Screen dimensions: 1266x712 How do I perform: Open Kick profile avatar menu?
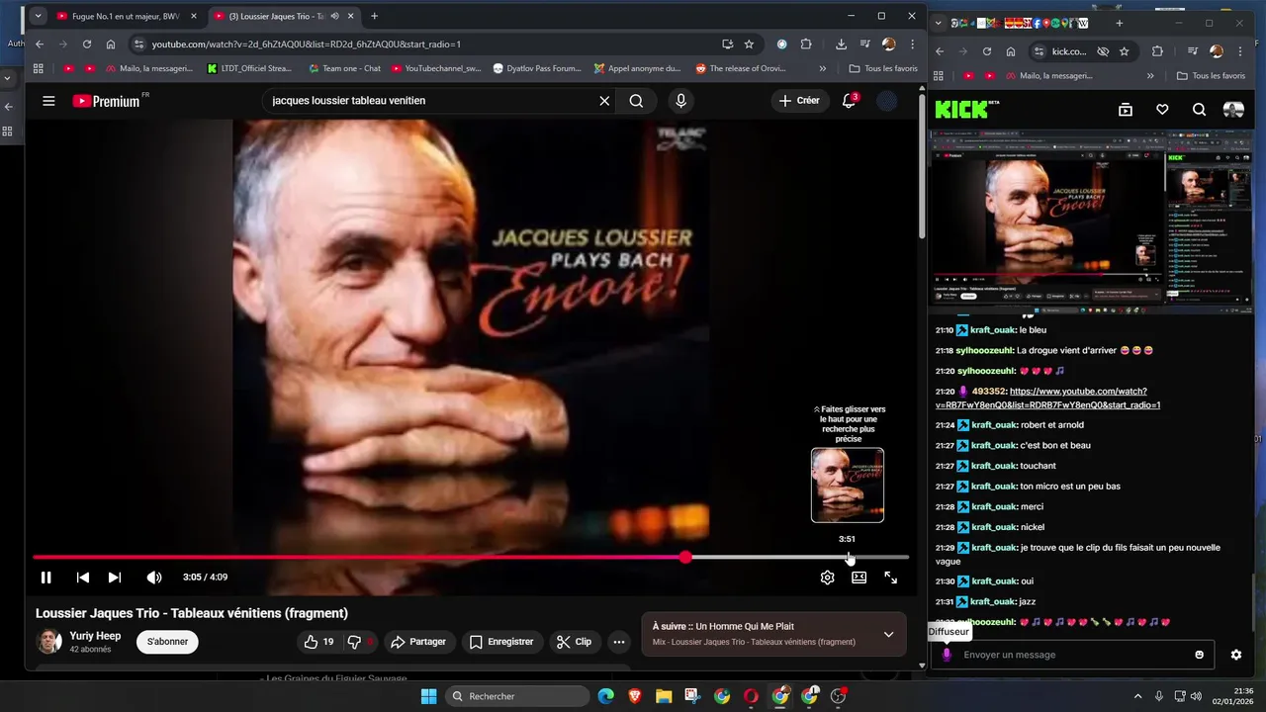coord(1233,110)
